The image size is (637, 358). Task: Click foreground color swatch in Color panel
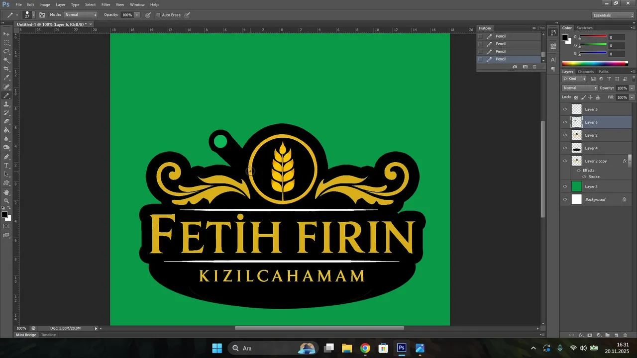[565, 37]
